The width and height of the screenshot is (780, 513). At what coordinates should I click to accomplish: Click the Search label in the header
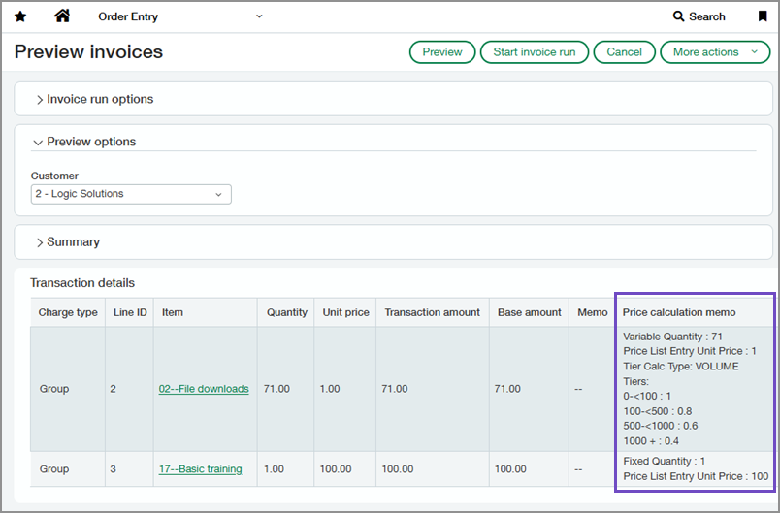point(707,16)
